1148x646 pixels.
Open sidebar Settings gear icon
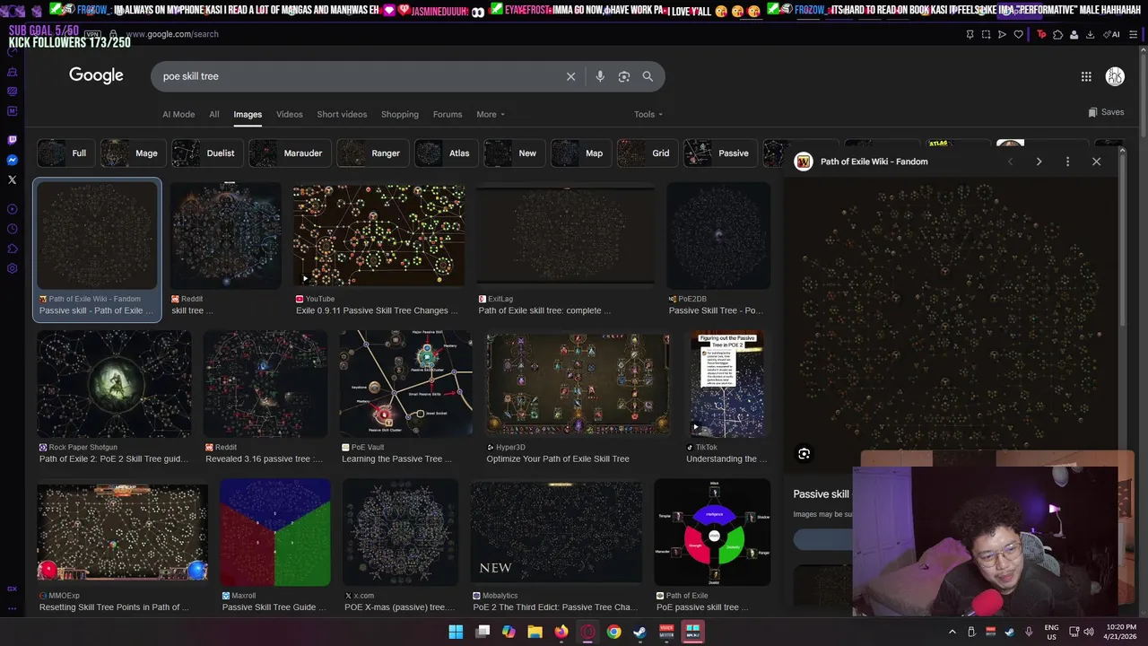tap(12, 268)
